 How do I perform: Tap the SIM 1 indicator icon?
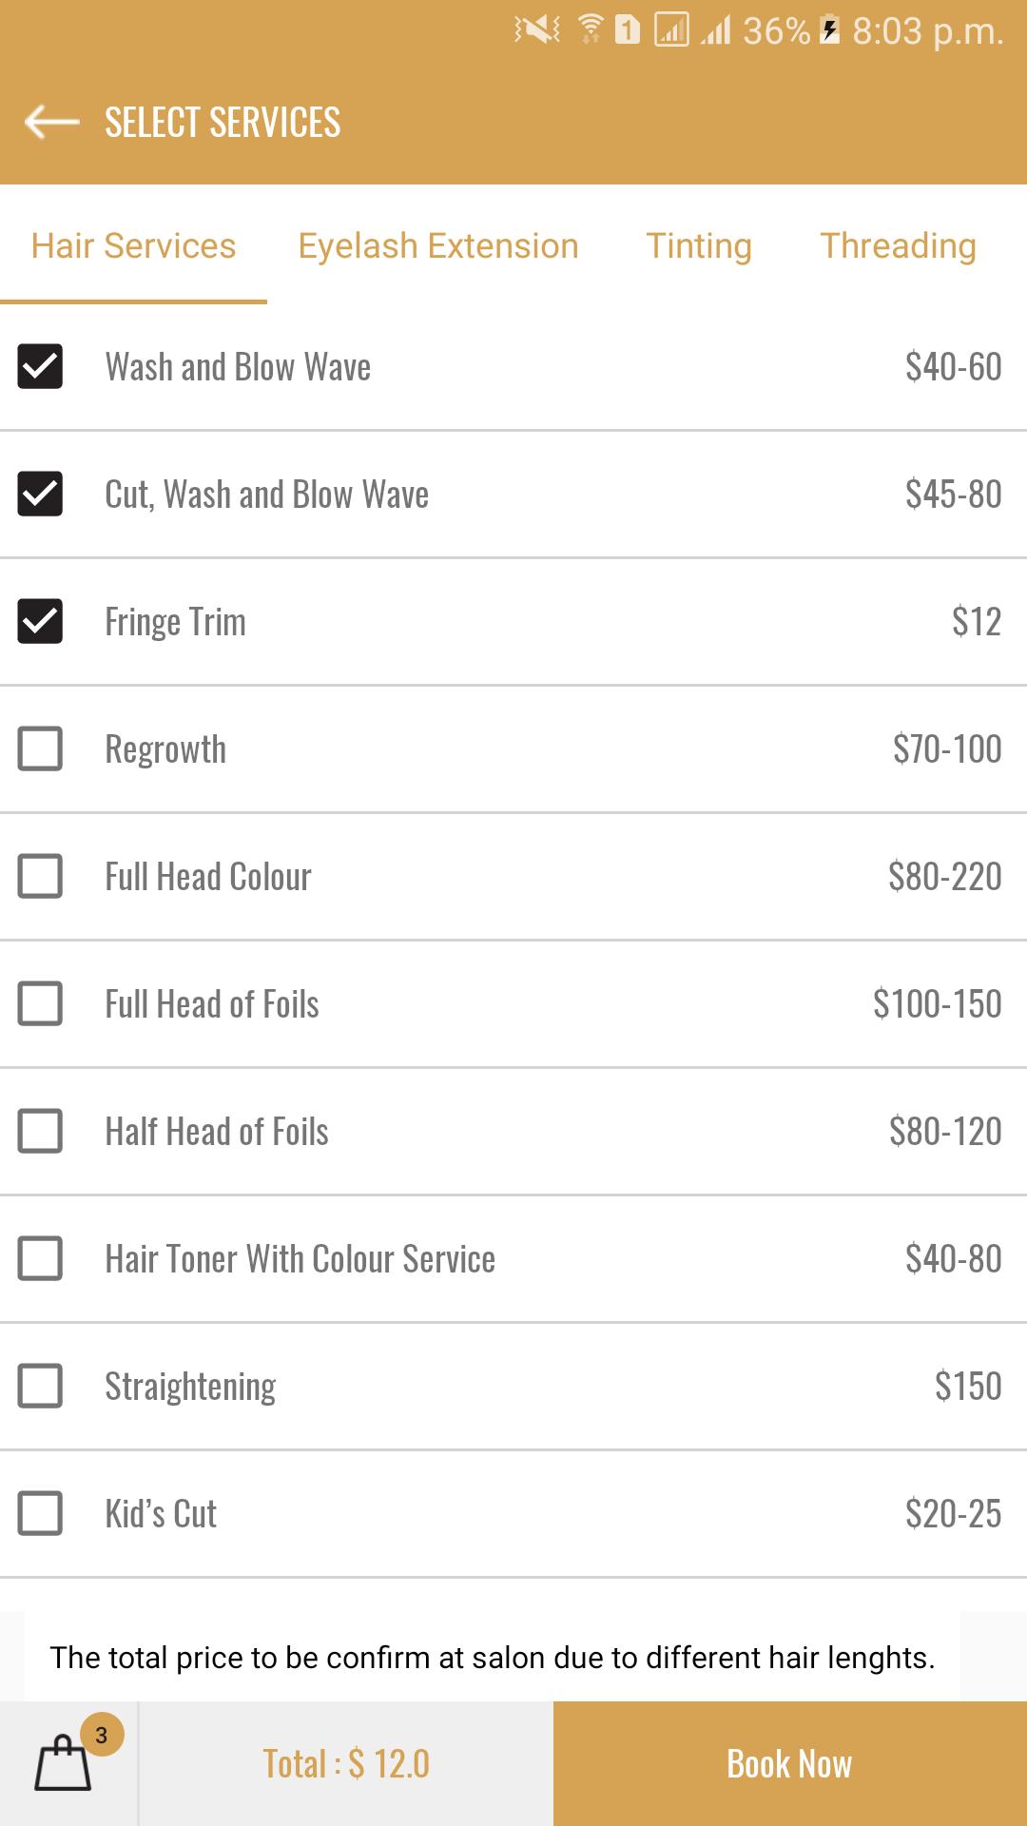pos(627,30)
